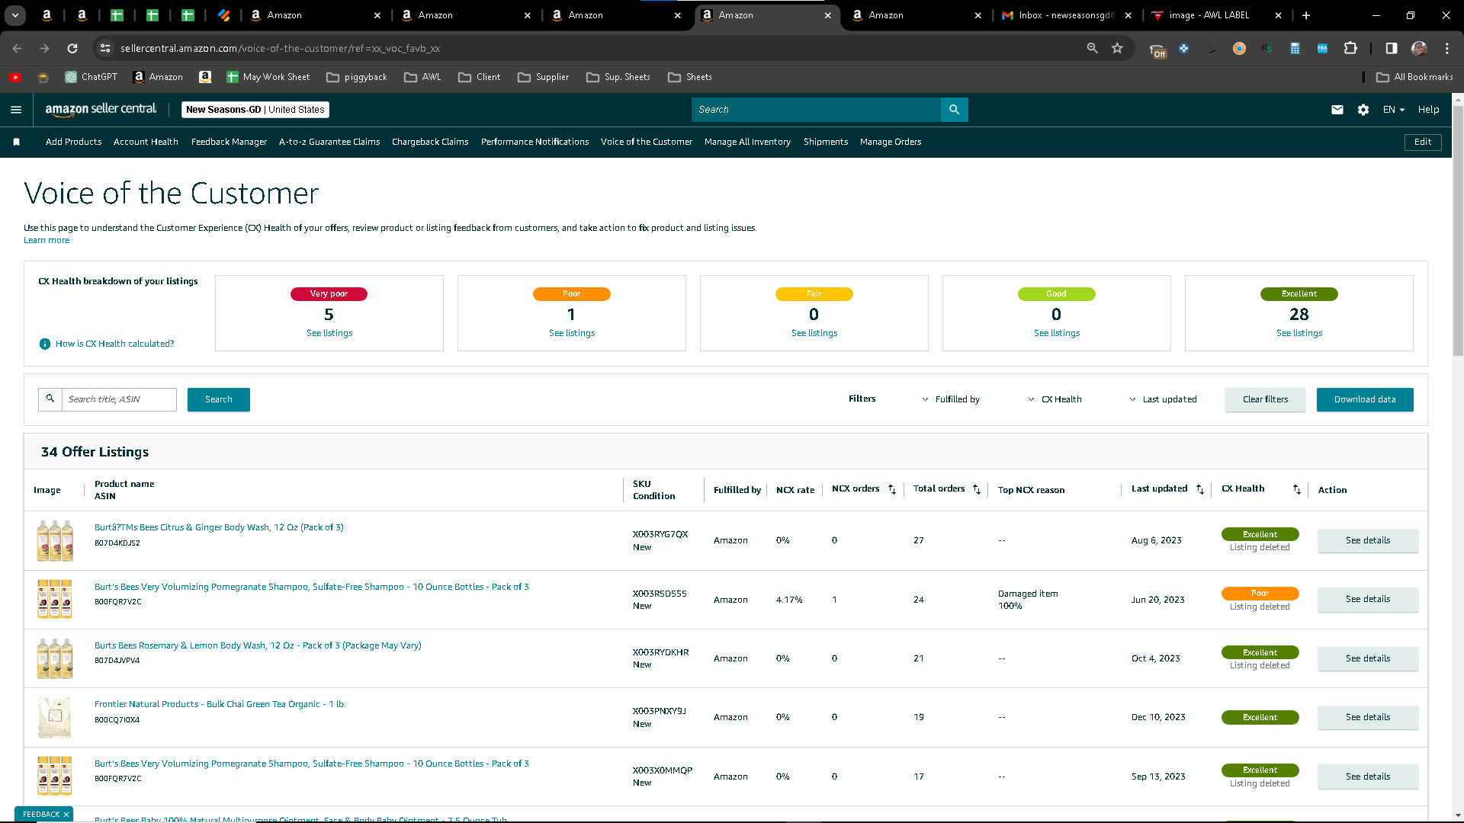See listings under Very poor
This screenshot has width=1464, height=823.
pos(329,333)
